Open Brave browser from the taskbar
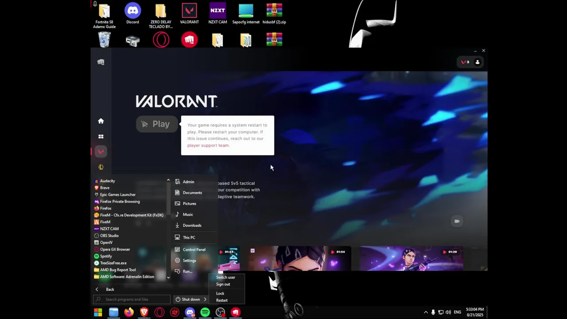Screen dimensions: 567x319 [144, 312]
